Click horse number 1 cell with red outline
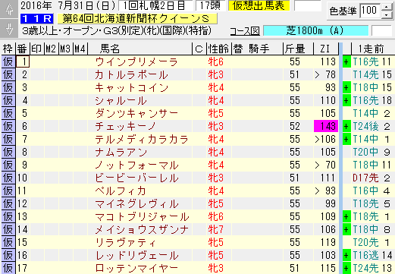395x274 pixels. [x=23, y=61]
